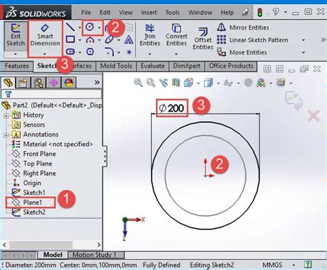Open the Circle tool dropdown arrow
The height and width of the screenshot is (270, 327).
click(99, 28)
